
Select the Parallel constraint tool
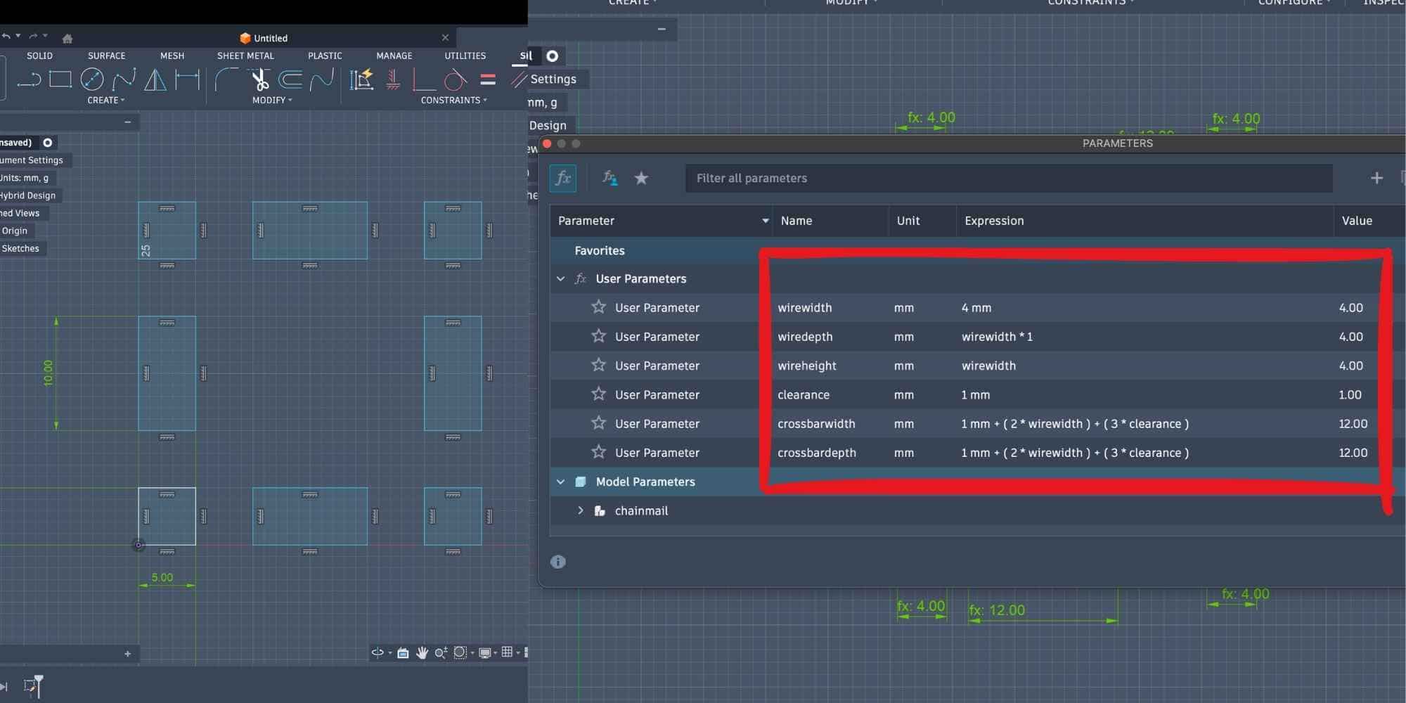click(x=519, y=79)
